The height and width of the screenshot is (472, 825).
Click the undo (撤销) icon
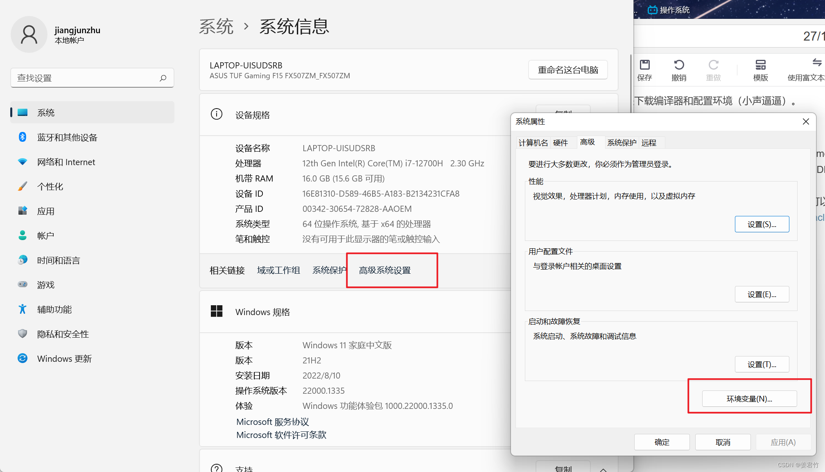coord(678,65)
